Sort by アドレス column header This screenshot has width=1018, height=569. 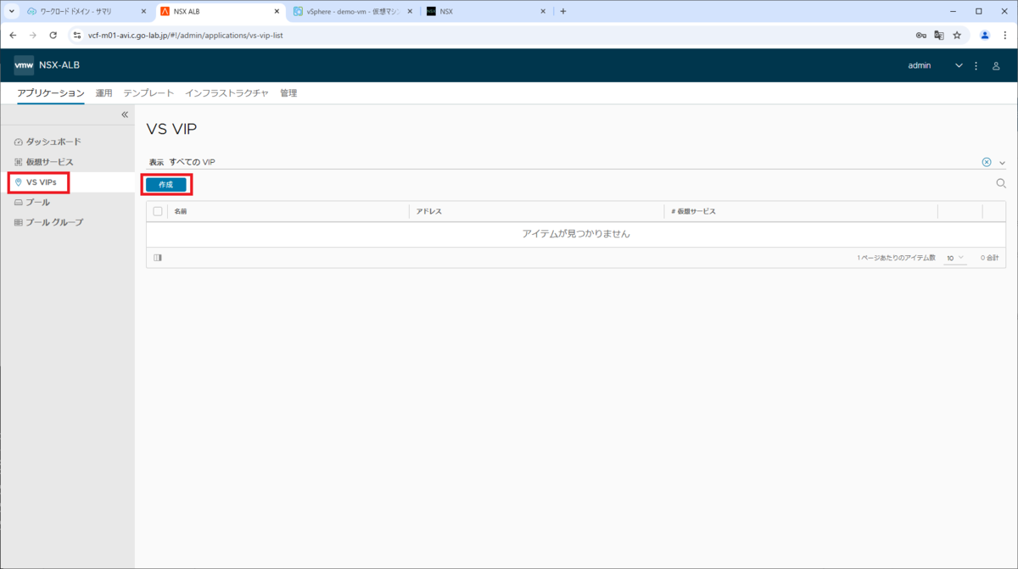[x=428, y=211]
